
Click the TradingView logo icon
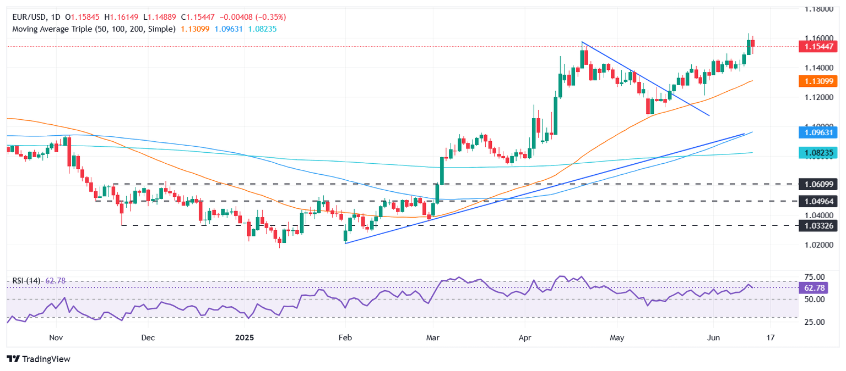click(x=14, y=359)
